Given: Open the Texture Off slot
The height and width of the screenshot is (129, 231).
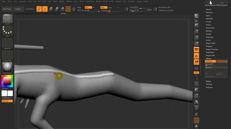Looking at the screenshot, I should [x=7, y=56].
